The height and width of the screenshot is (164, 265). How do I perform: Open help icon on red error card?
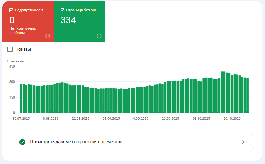coord(48,36)
